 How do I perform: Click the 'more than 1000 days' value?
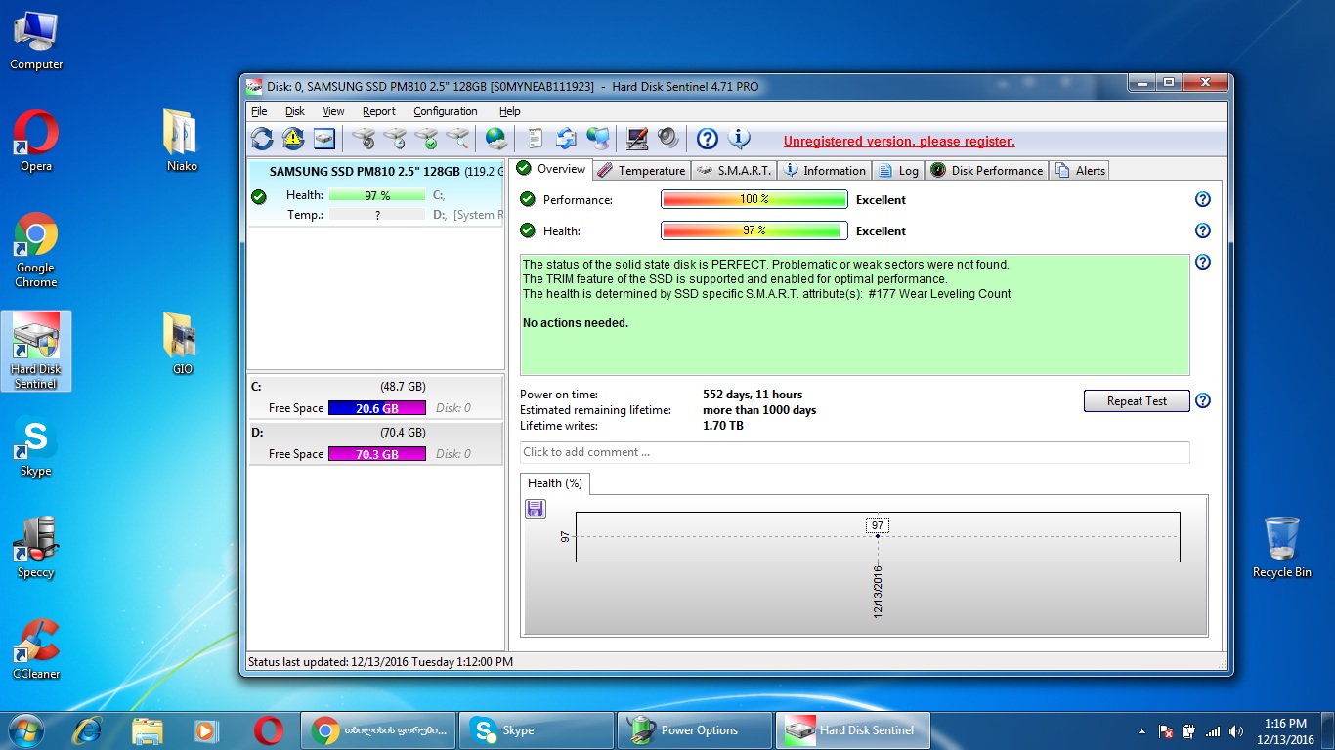tap(759, 410)
